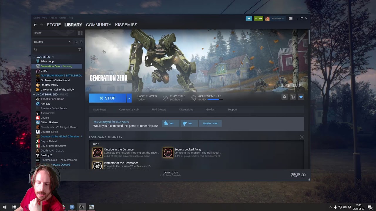Stop the running game

tap(108, 98)
